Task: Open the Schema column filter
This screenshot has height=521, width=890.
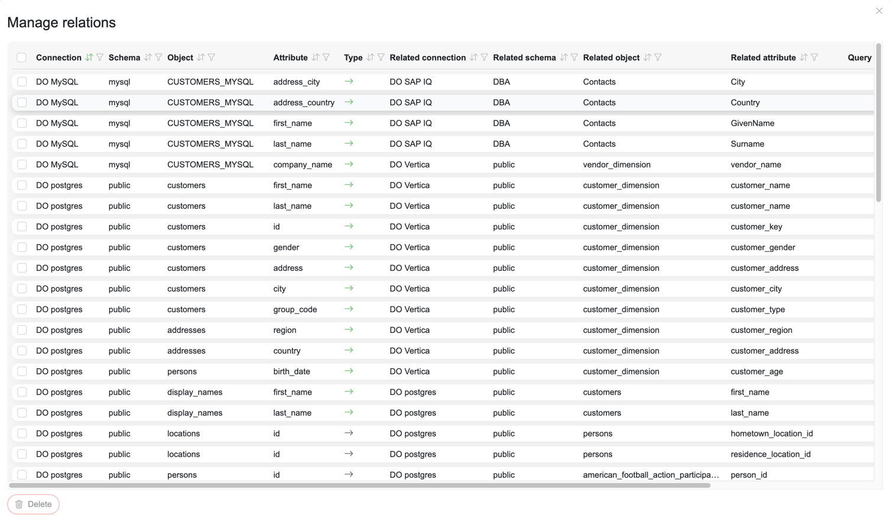Action: (158, 57)
